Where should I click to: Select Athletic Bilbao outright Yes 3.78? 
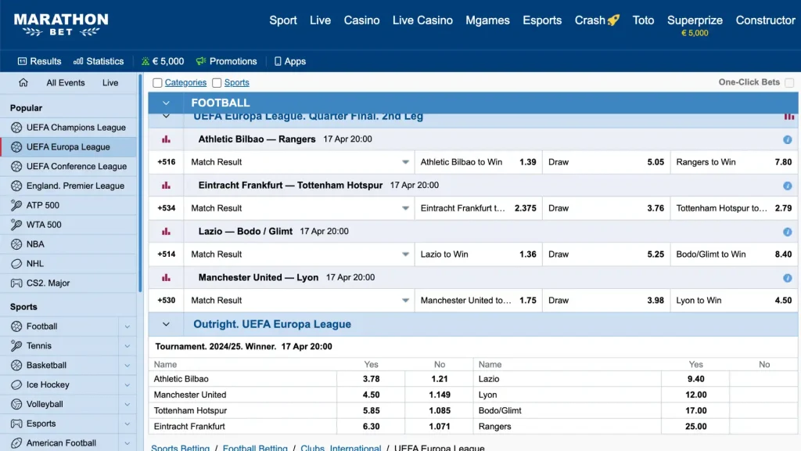pos(371,379)
